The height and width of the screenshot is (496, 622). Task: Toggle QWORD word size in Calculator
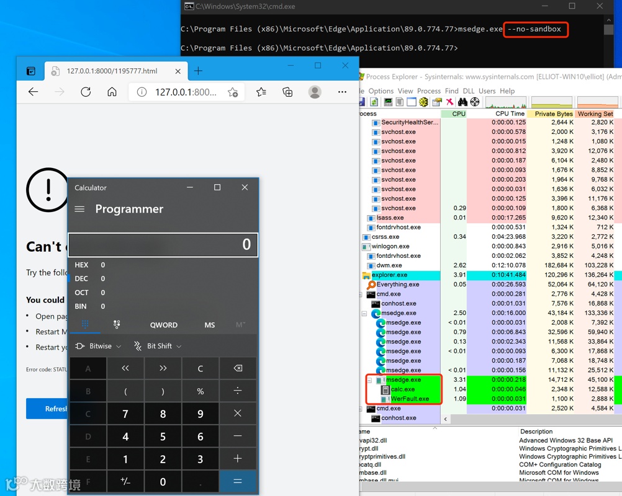(x=163, y=325)
